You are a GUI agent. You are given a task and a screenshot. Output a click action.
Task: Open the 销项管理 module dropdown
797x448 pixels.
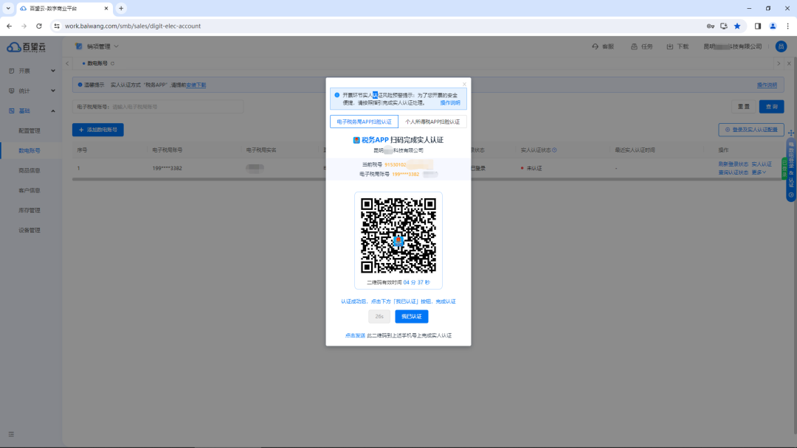point(102,46)
